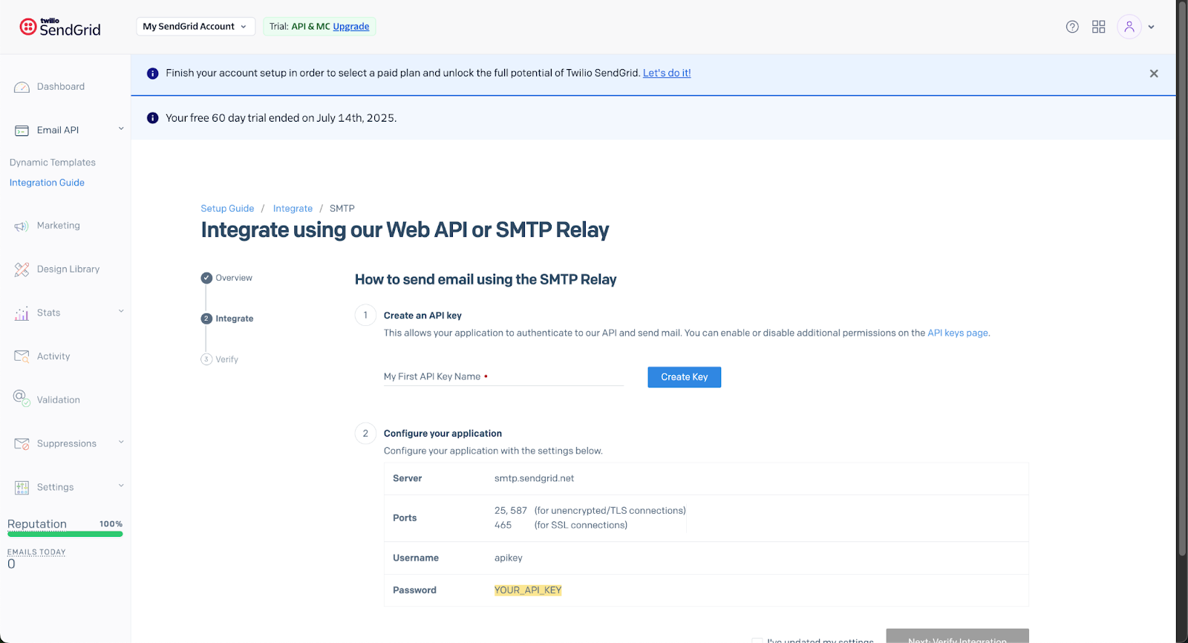This screenshot has height=643, width=1188.
Task: Open Activity in sidebar
Action: coord(53,356)
